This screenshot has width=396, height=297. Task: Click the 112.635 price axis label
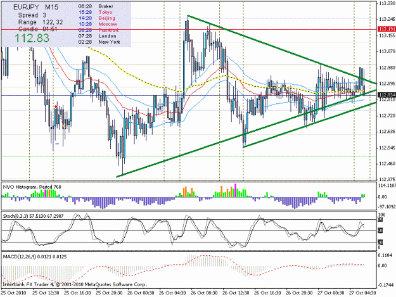387,132
